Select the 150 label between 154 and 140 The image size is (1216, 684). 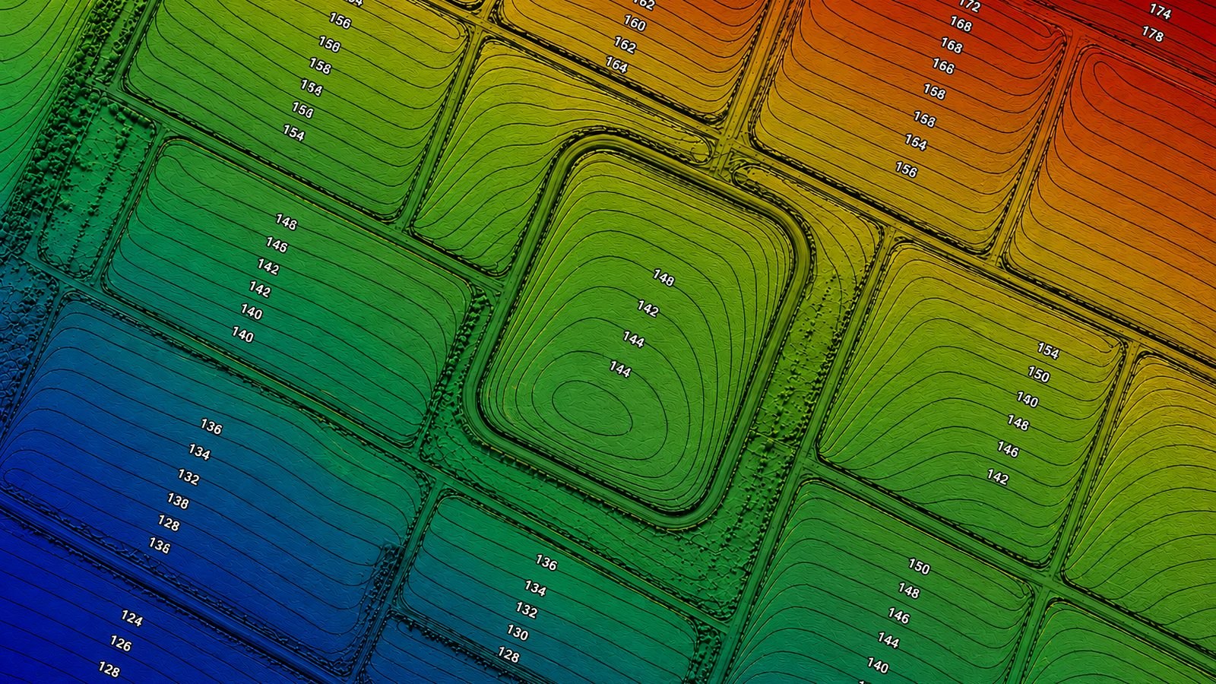[x=1039, y=375]
